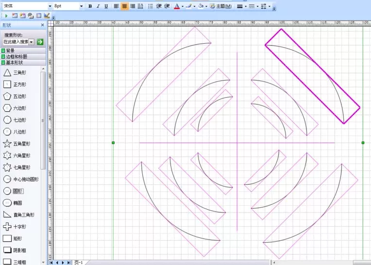Select the 正方形 square shape
This screenshot has height=265, width=371.
pyautogui.click(x=15, y=84)
